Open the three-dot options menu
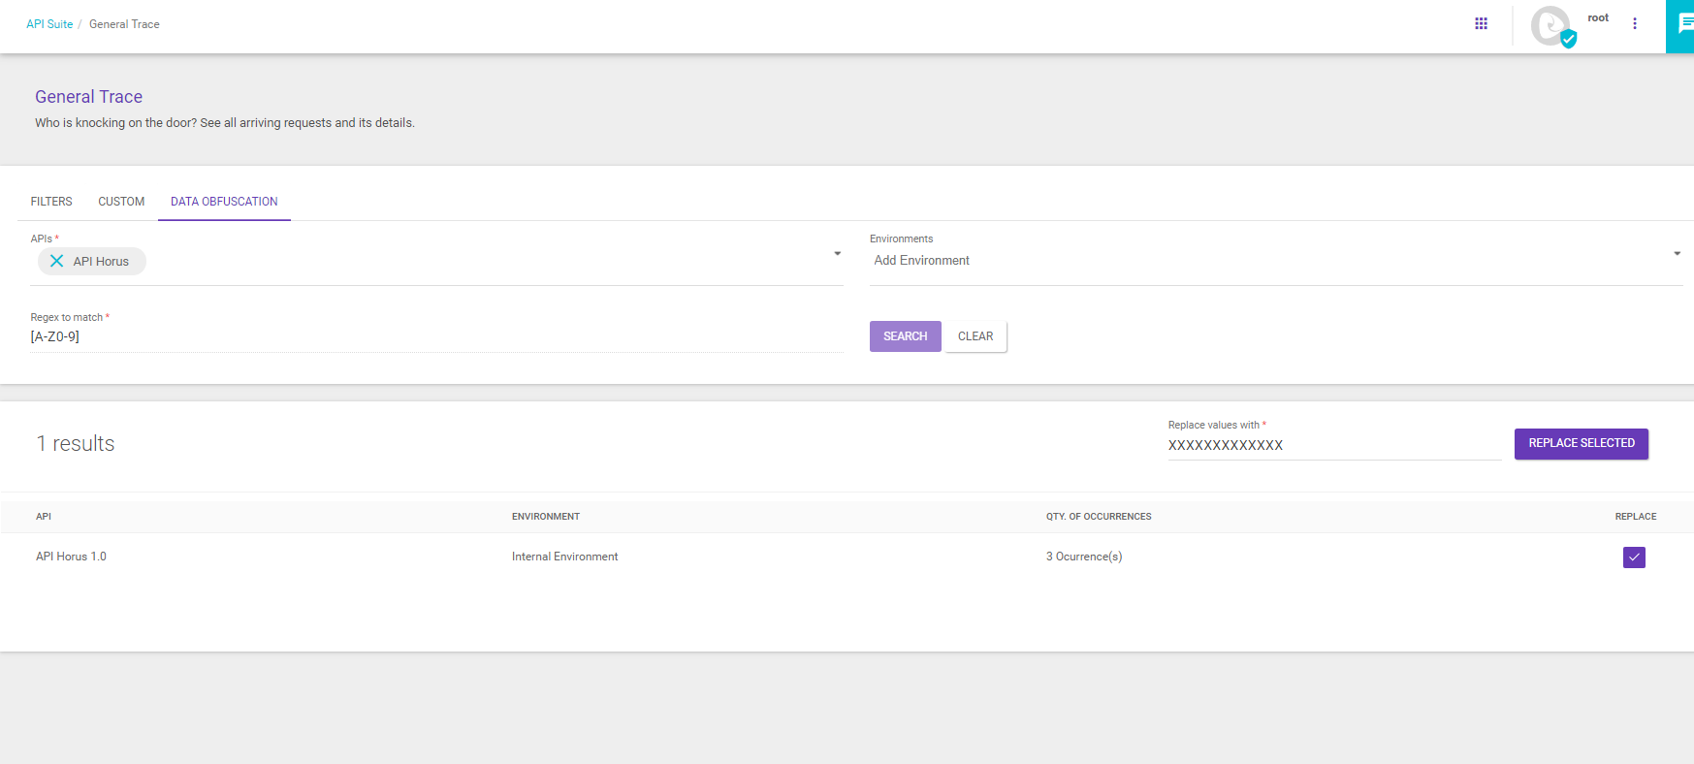Screen dimensions: 1694x764 point(1635,23)
